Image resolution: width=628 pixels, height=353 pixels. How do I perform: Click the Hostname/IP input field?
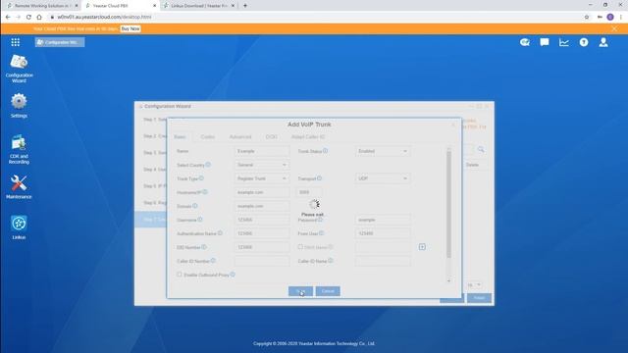pyautogui.click(x=262, y=192)
